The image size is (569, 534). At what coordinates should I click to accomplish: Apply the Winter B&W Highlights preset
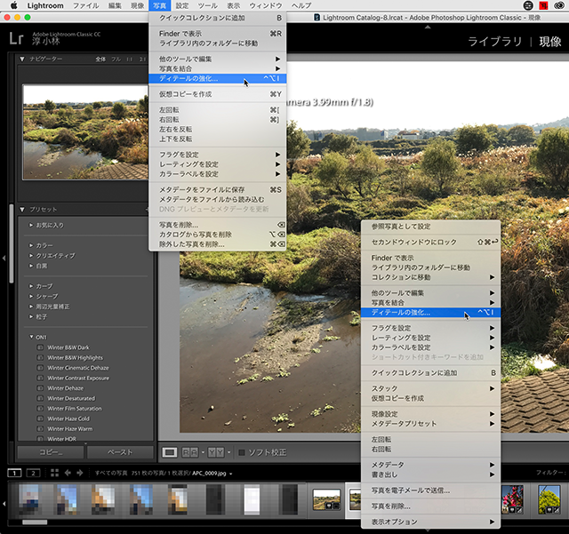75,357
